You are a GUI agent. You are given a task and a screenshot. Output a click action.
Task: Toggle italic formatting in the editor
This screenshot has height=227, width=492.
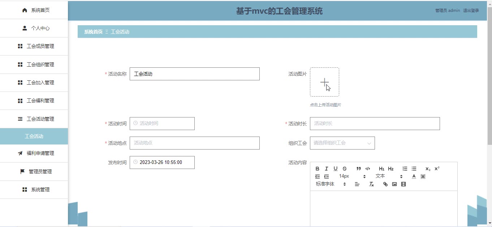pyautogui.click(x=327, y=169)
